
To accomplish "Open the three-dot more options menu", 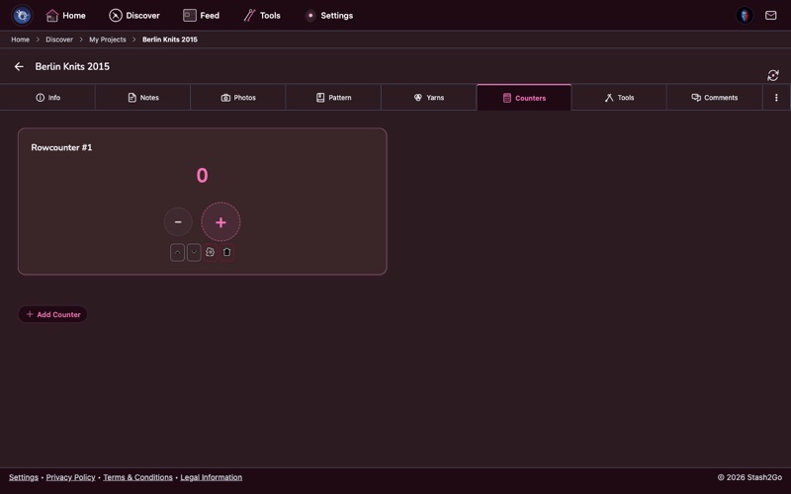I will point(776,98).
